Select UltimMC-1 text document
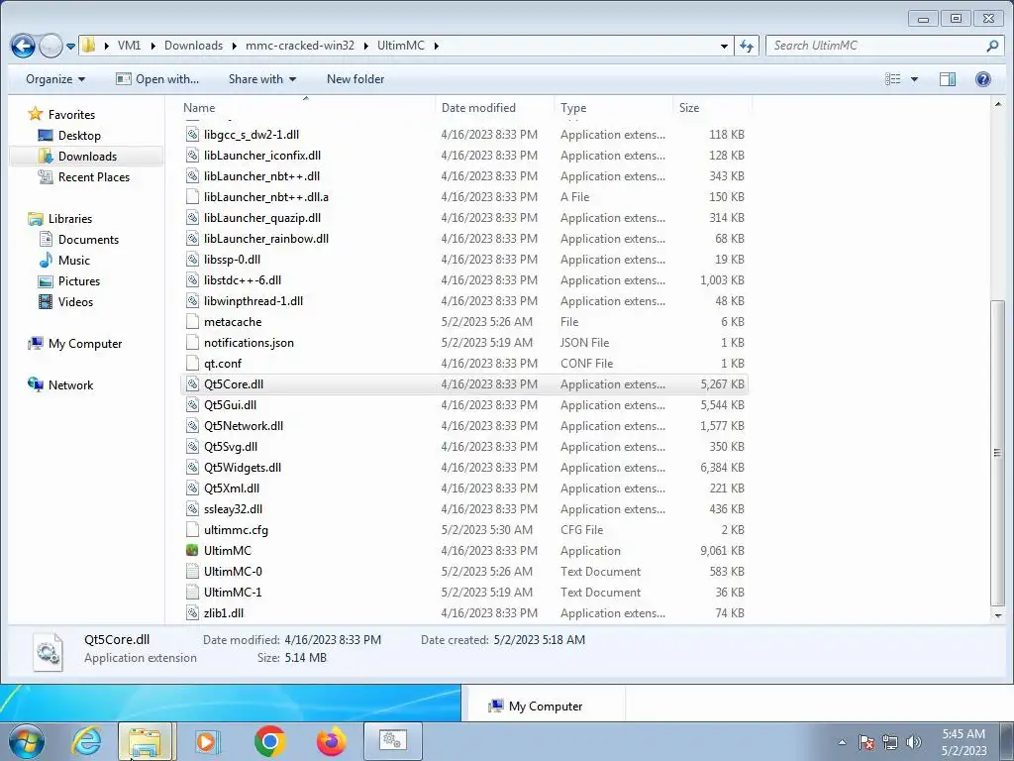Image resolution: width=1014 pixels, height=761 pixels. click(x=232, y=593)
